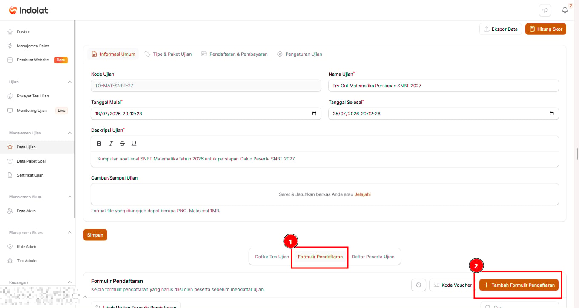This screenshot has width=579, height=308.
Task: Switch to Pengaturan Ujian tab
Action: (x=300, y=54)
